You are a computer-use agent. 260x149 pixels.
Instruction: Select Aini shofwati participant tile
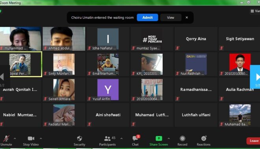click(108, 115)
